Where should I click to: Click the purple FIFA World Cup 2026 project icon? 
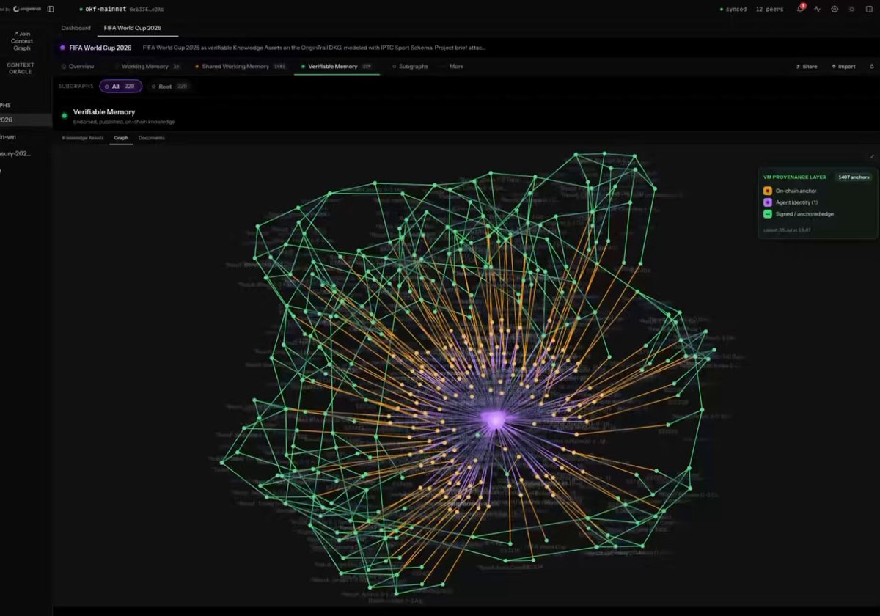pos(62,48)
